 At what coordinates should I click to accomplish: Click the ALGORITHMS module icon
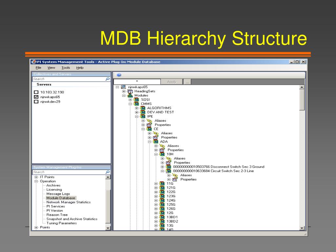[143, 108]
